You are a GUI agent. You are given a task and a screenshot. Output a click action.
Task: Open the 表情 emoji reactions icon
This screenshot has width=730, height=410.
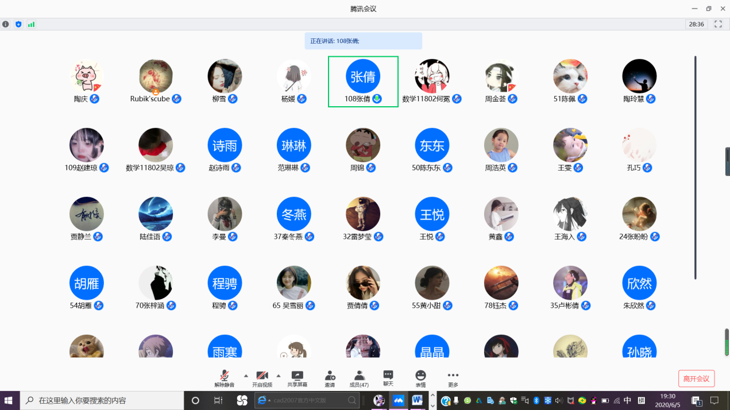pos(420,376)
